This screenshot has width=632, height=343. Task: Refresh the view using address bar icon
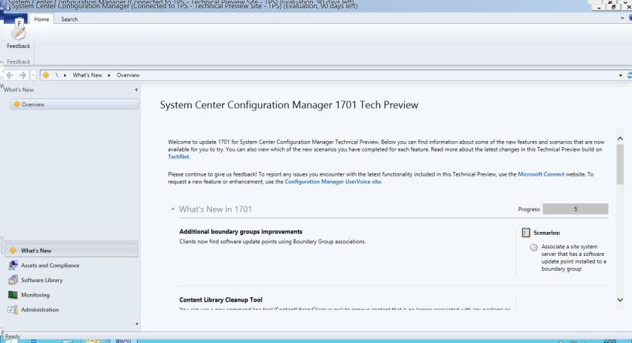coord(629,75)
